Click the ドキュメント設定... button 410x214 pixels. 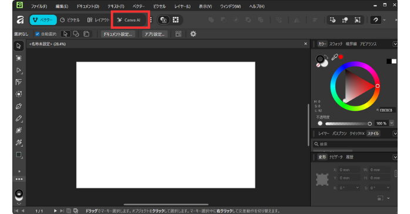pyautogui.click(x=118, y=34)
